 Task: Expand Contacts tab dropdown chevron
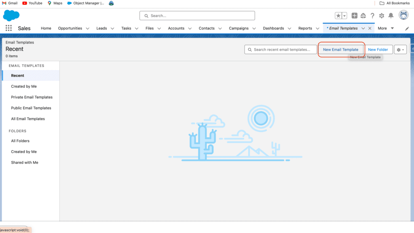coord(220,28)
